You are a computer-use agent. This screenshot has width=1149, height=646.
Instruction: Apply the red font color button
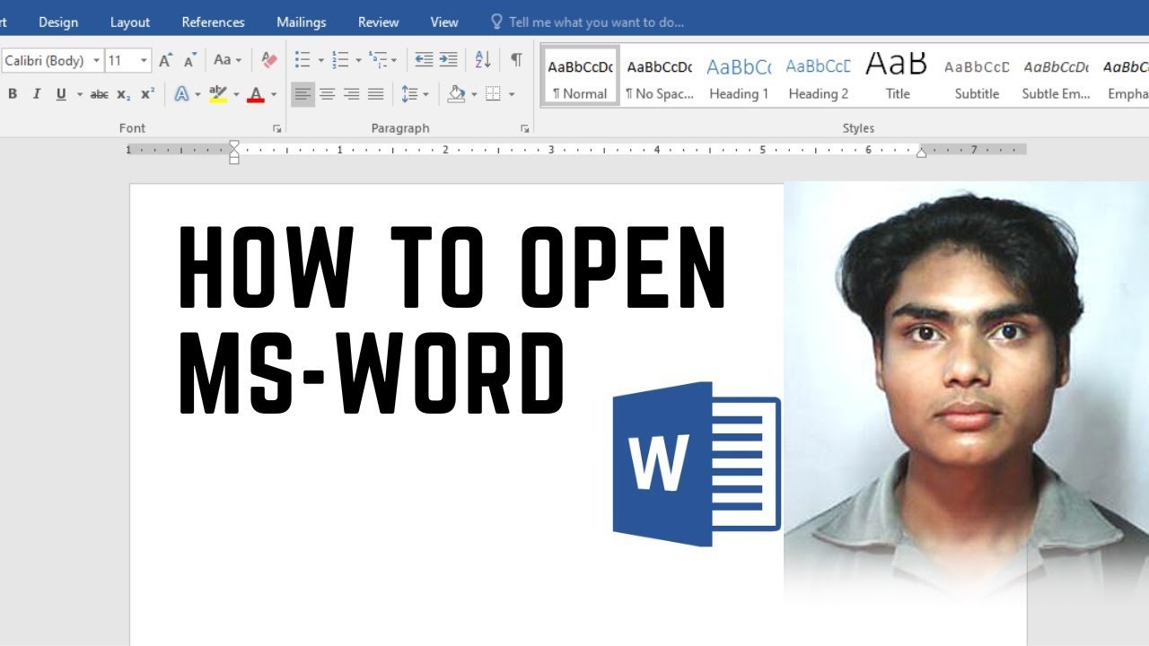pyautogui.click(x=256, y=94)
